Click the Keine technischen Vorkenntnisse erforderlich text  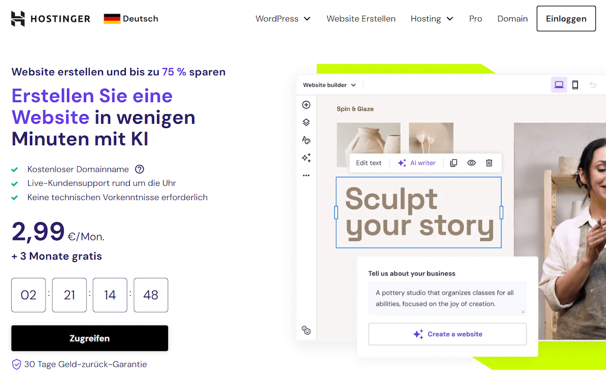(x=118, y=198)
